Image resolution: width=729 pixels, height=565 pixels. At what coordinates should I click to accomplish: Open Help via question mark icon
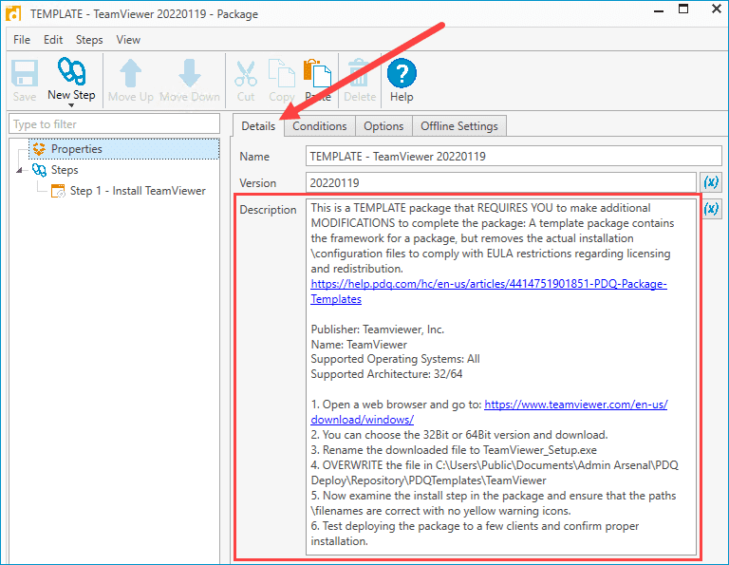[x=402, y=73]
